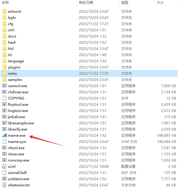
Task: Click the mame.exe application icon
Action: (4, 136)
